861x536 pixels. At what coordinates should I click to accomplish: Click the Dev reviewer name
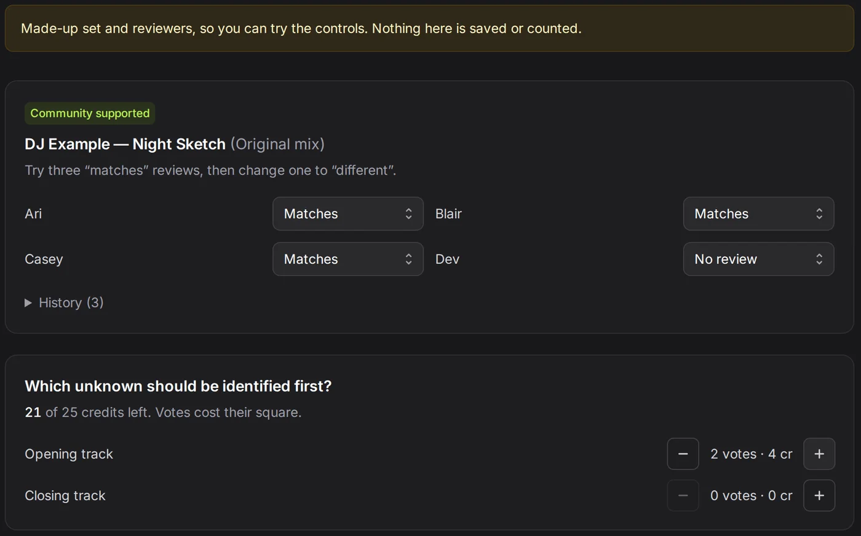pos(447,259)
